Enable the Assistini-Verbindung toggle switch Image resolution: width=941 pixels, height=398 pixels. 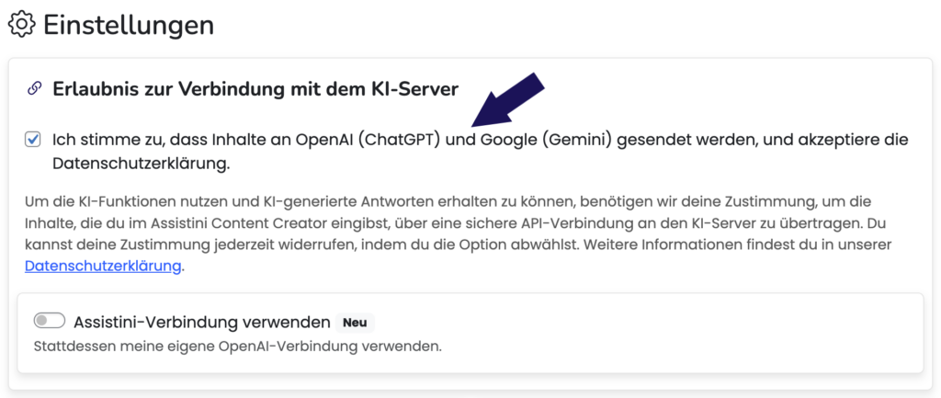[50, 321]
